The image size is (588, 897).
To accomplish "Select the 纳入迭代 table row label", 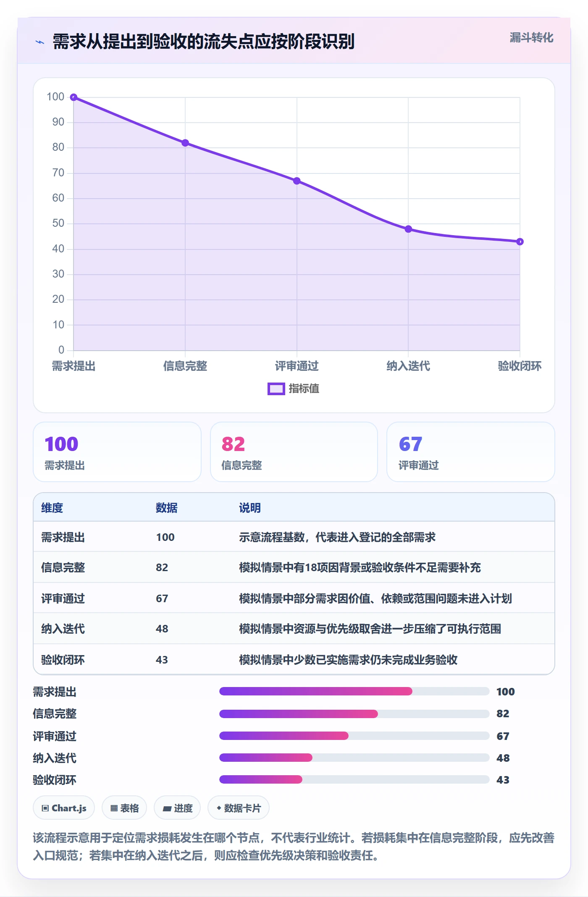I will pos(63,629).
